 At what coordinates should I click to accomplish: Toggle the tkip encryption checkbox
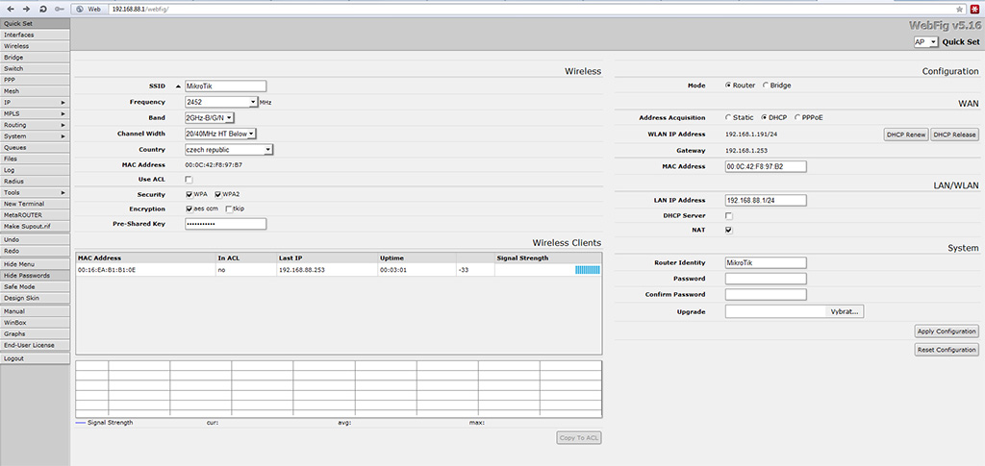click(x=228, y=208)
